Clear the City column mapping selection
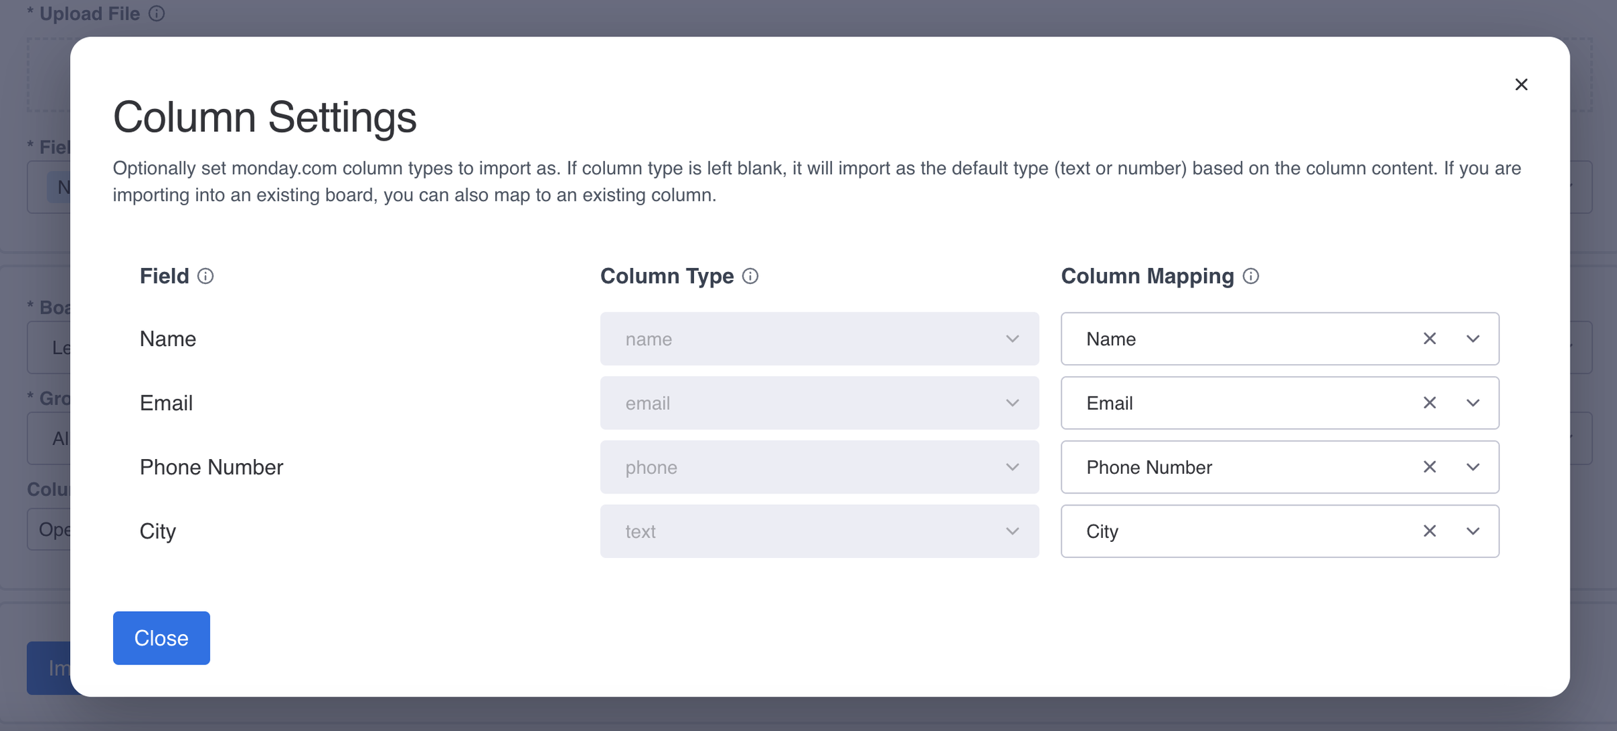 (x=1429, y=530)
